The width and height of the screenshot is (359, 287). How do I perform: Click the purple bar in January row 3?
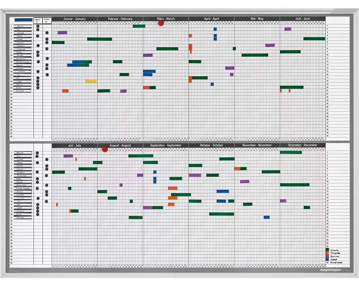(x=62, y=33)
